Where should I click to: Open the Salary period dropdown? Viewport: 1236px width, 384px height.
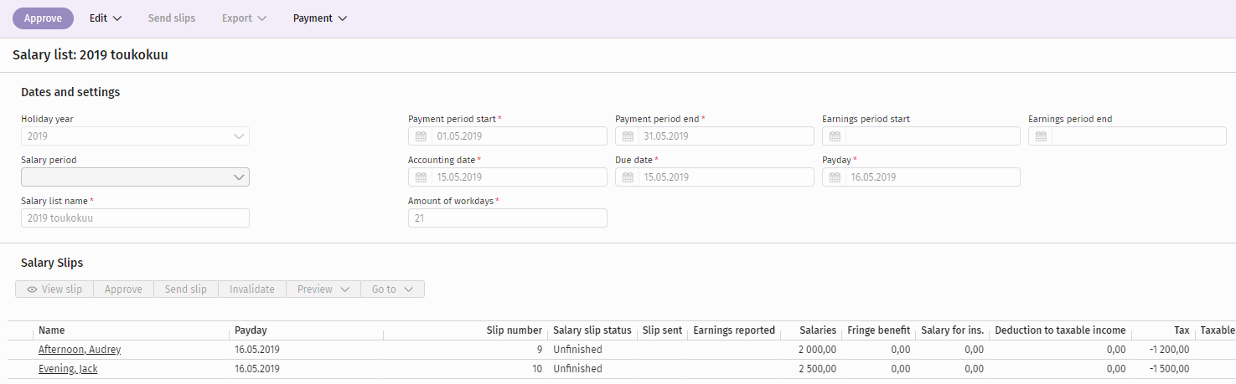coord(135,177)
